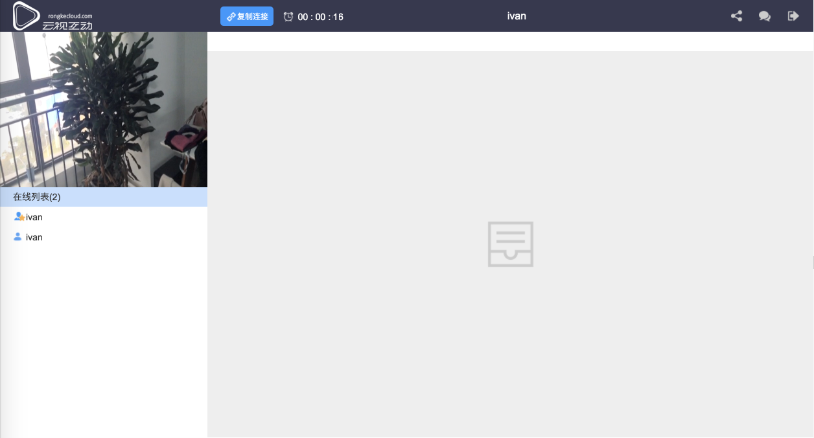The image size is (814, 438).
Task: Select the timer text 00 : 00 : 16
Action: (320, 17)
